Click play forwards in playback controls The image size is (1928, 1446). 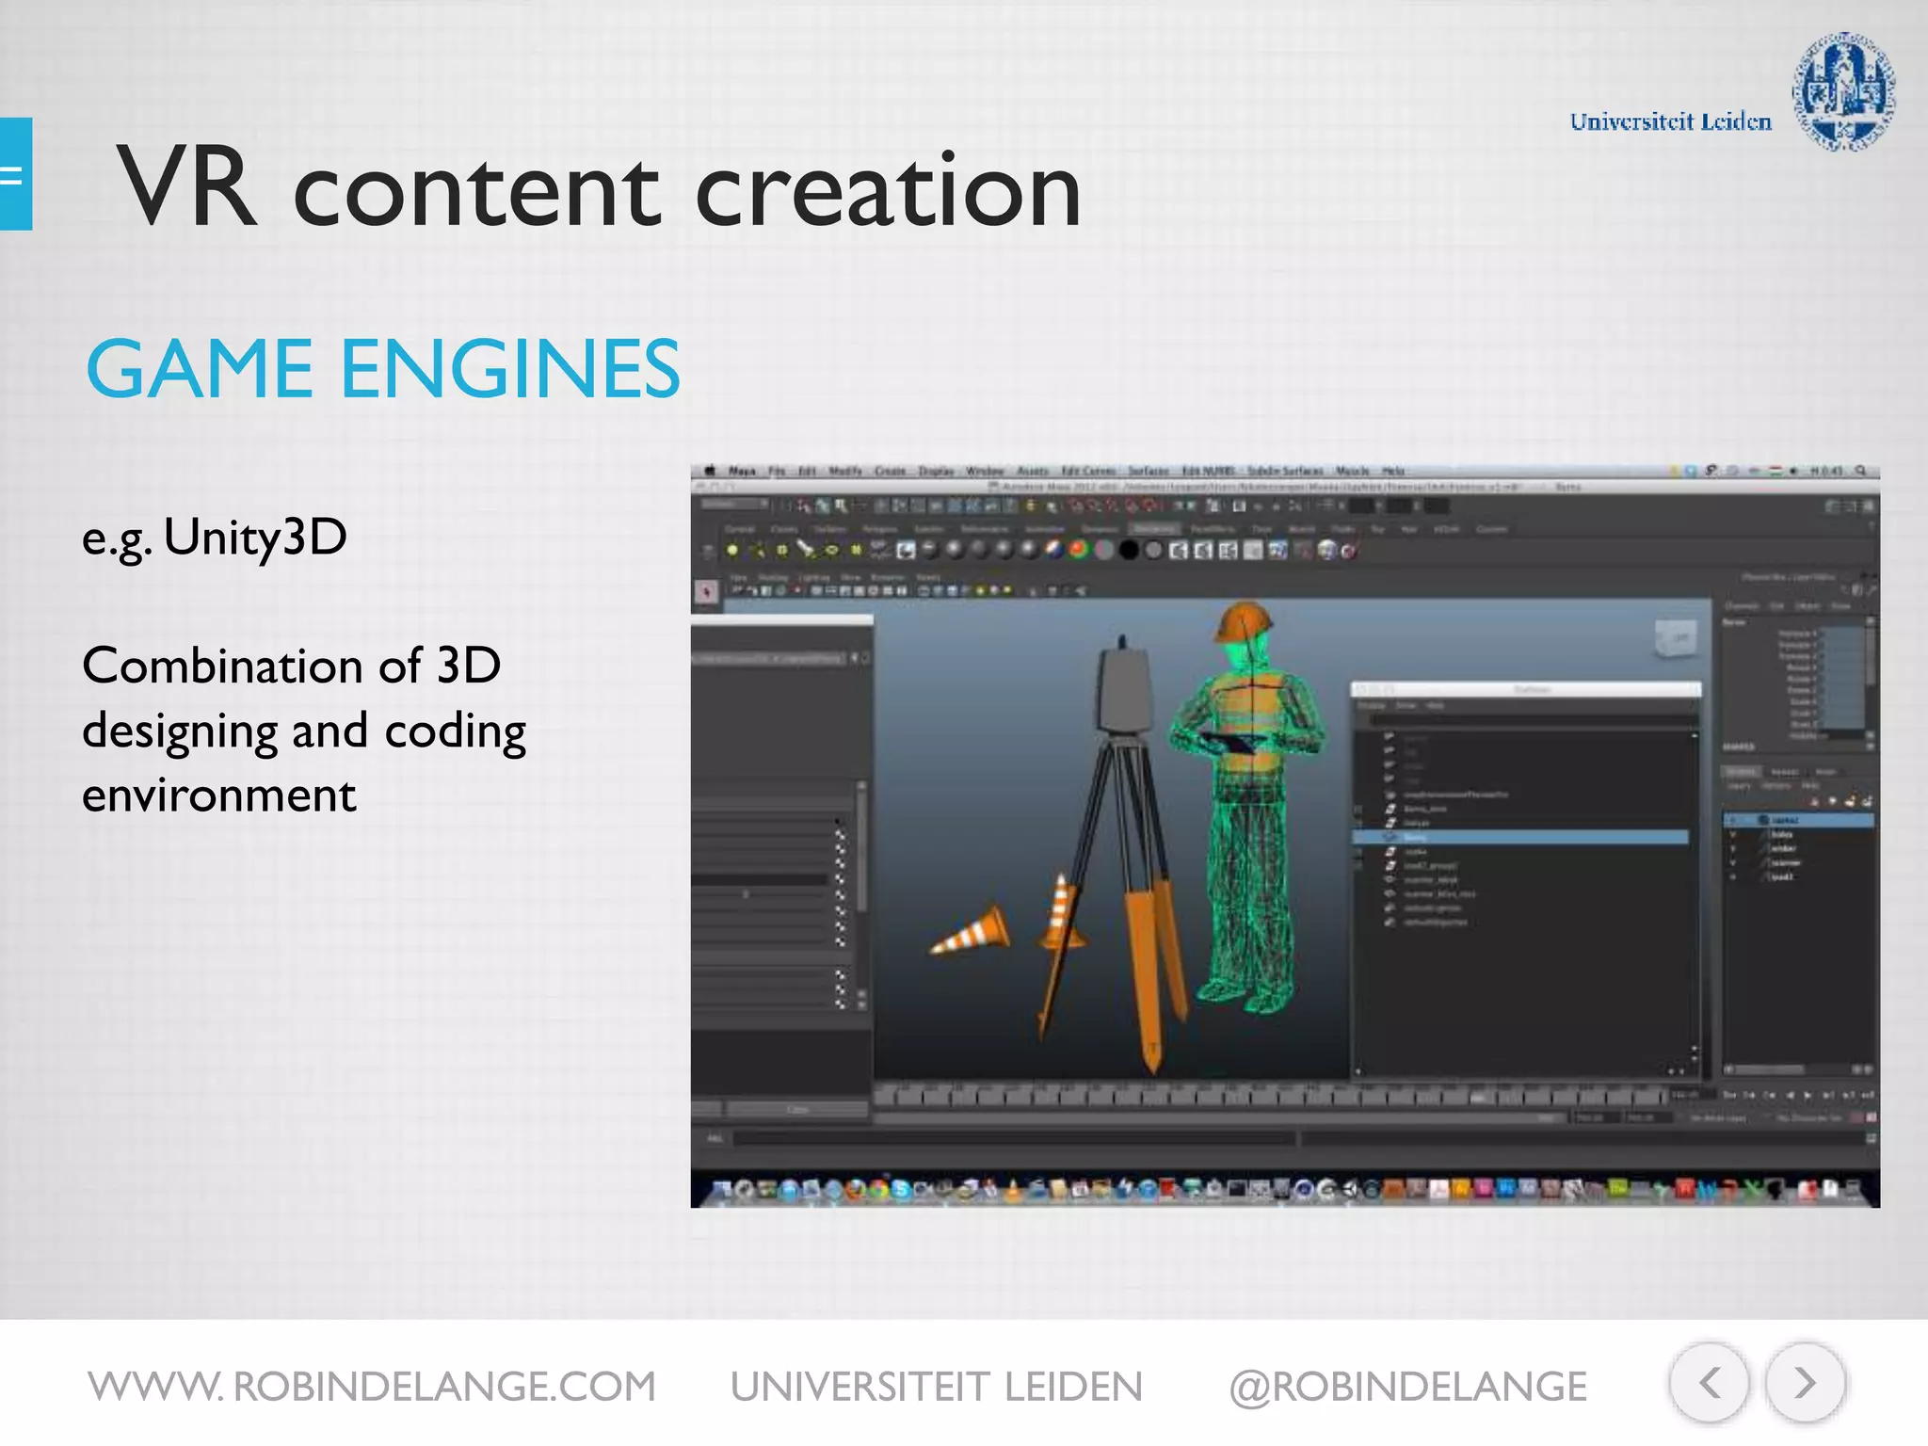coord(1808,1095)
